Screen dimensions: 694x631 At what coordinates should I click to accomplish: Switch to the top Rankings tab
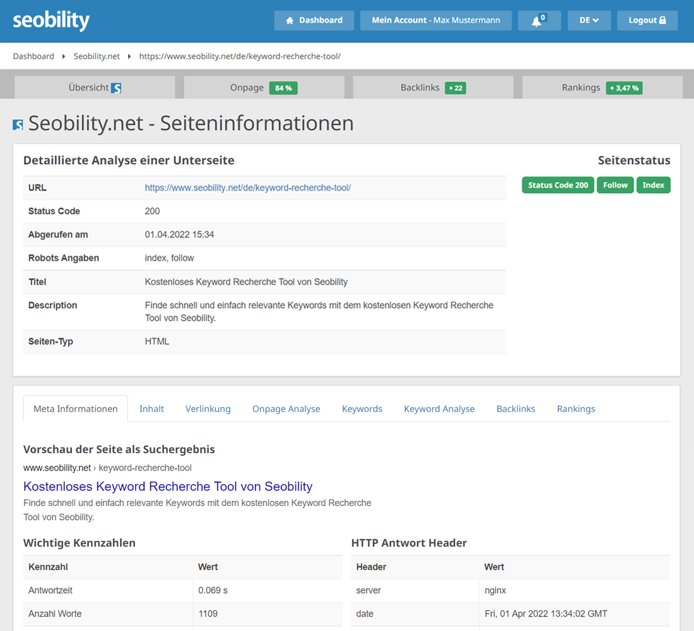[x=603, y=88]
